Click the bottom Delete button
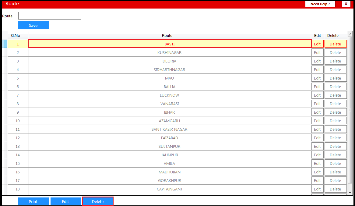355x206 pixels. [x=98, y=201]
